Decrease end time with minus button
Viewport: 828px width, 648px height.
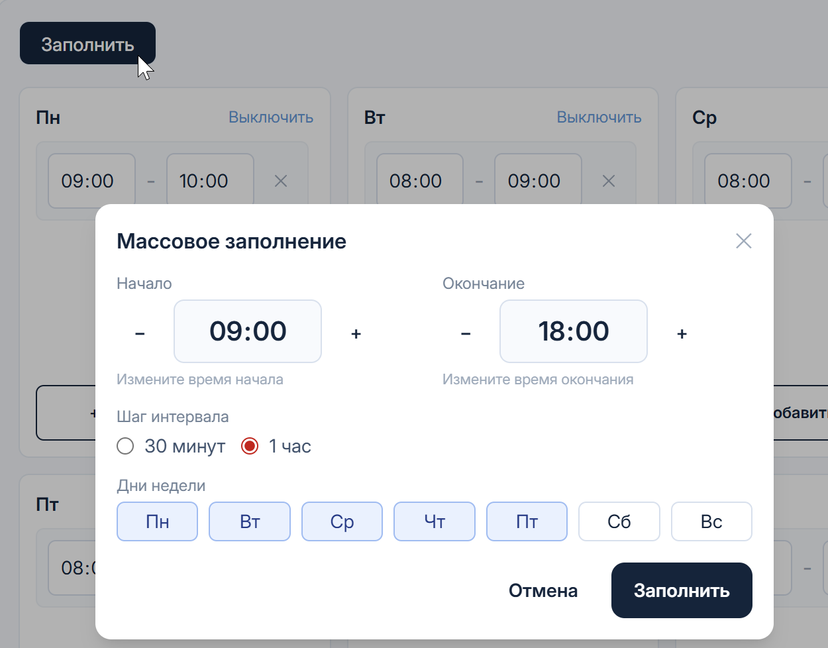point(466,333)
